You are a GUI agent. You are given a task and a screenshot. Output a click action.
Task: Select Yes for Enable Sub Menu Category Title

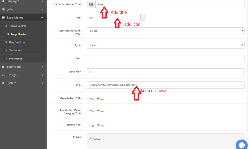click(88, 110)
